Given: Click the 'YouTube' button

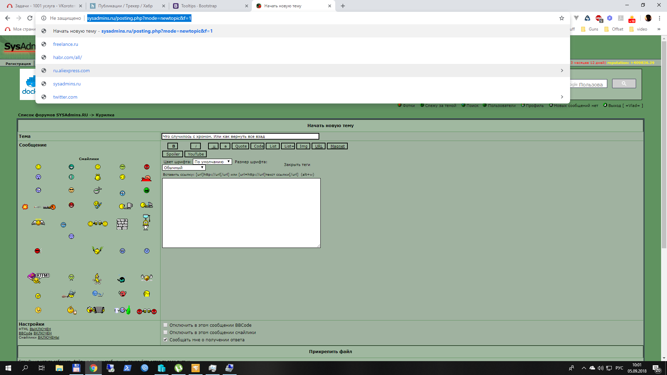Looking at the screenshot, I should point(196,154).
